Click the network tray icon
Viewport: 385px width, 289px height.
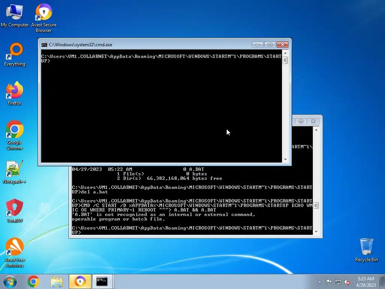click(x=338, y=282)
